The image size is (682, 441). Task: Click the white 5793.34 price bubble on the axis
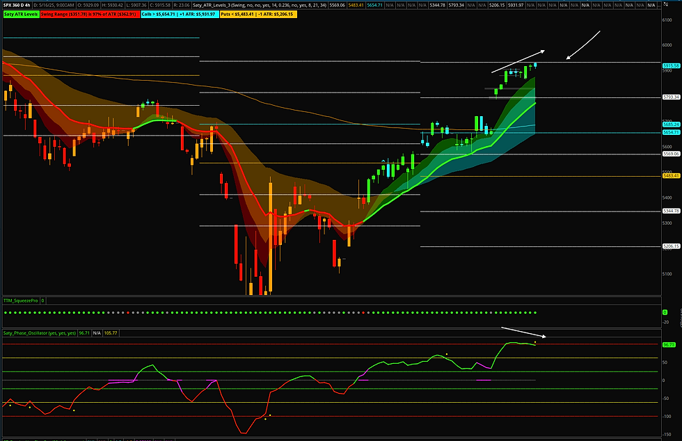[671, 97]
